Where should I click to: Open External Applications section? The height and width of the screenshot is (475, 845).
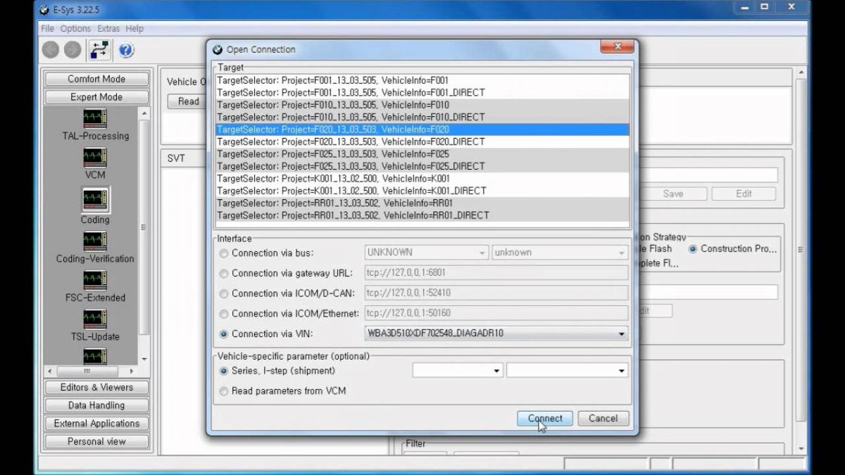(96, 424)
